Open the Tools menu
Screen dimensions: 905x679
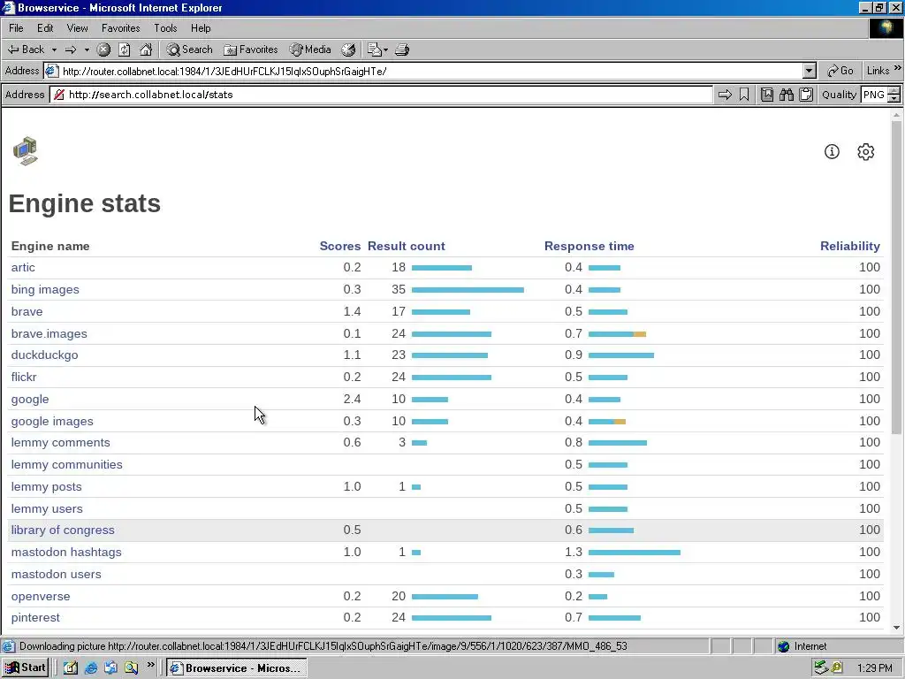pyautogui.click(x=165, y=28)
